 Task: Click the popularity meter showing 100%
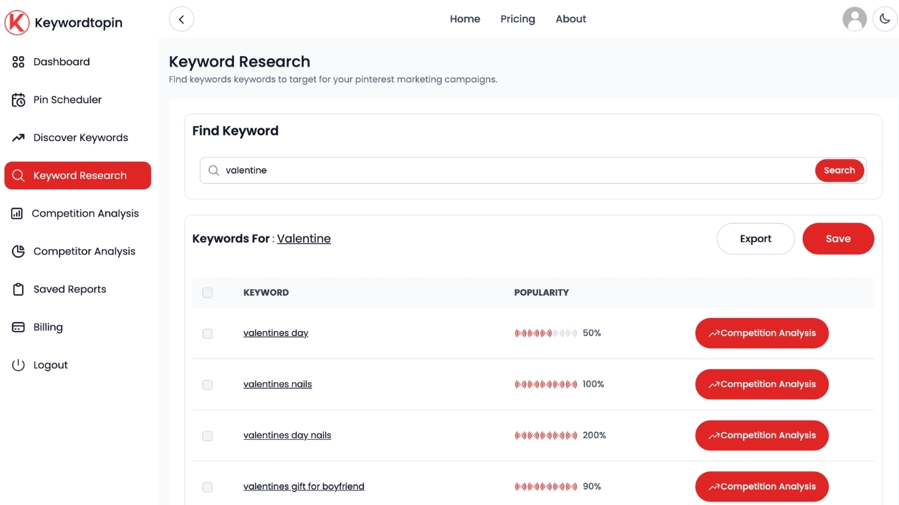pos(546,384)
